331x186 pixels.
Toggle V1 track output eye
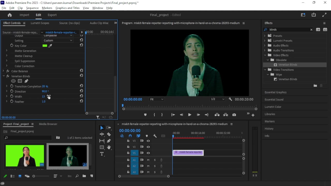point(148,153)
